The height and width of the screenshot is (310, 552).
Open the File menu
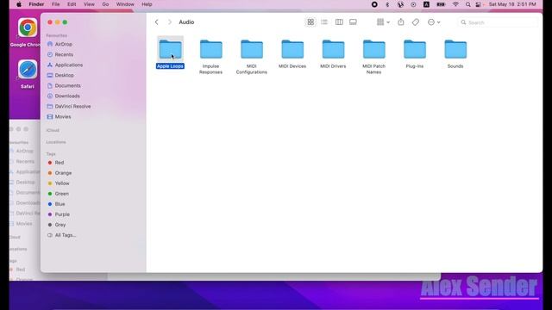click(x=55, y=4)
